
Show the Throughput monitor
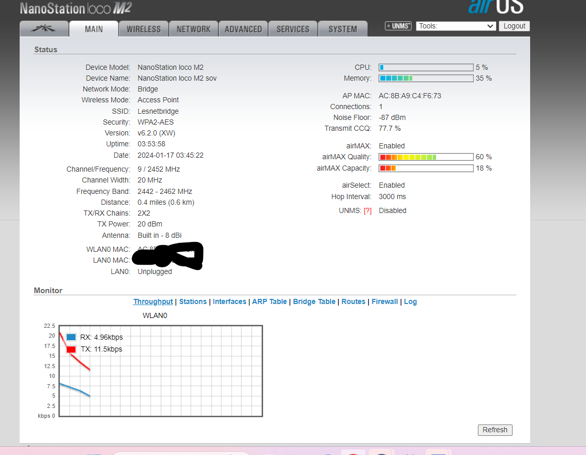(153, 301)
